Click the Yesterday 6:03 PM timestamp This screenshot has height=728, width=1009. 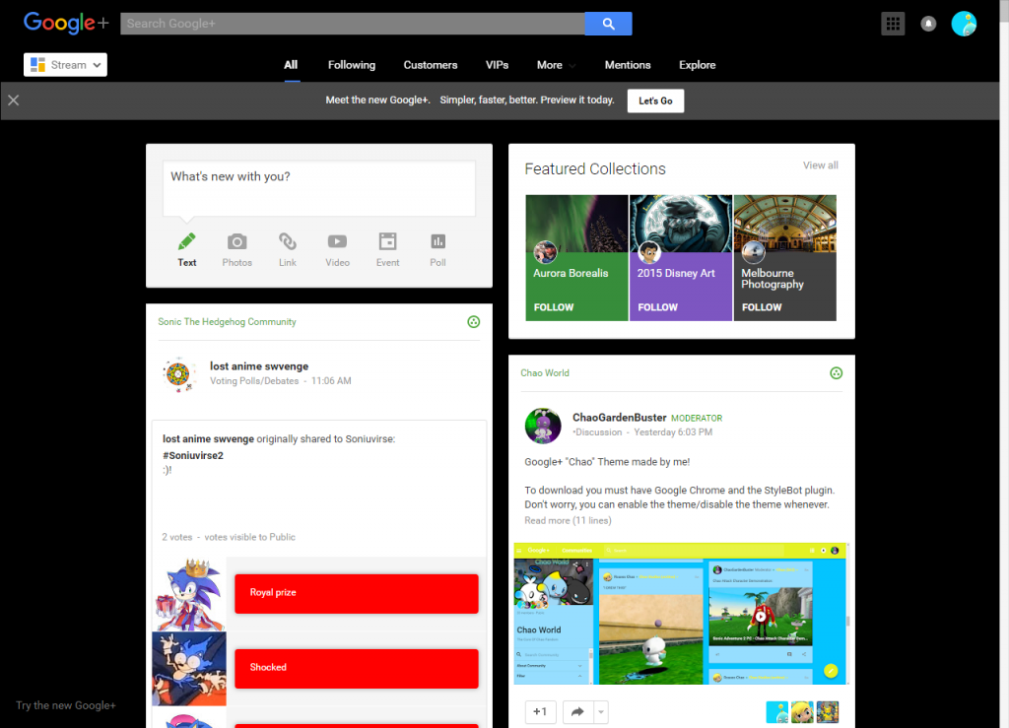[673, 432]
